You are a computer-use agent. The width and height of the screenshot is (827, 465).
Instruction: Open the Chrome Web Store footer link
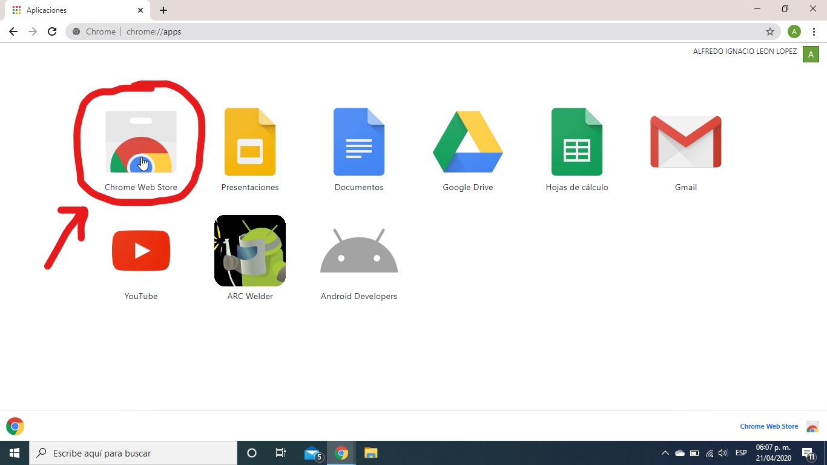(x=769, y=426)
